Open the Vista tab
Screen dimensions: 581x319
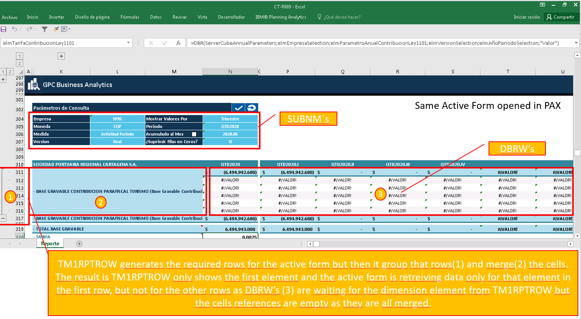tap(202, 17)
